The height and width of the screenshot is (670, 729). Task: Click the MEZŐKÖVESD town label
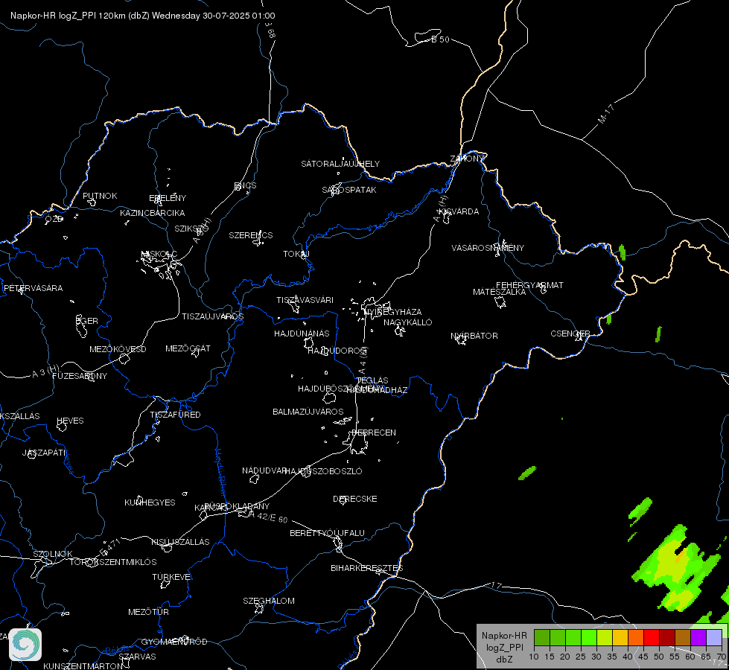[118, 349]
